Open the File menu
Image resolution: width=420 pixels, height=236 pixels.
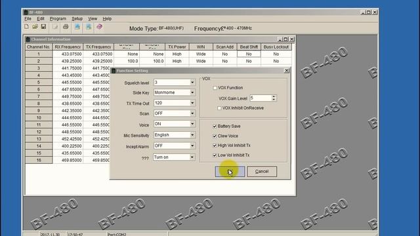[x=28, y=19]
